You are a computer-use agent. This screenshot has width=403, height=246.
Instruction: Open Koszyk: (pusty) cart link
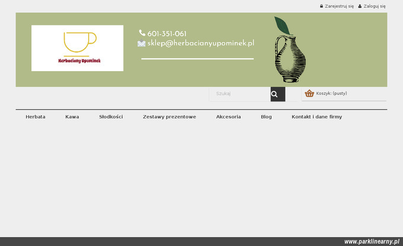(x=331, y=93)
